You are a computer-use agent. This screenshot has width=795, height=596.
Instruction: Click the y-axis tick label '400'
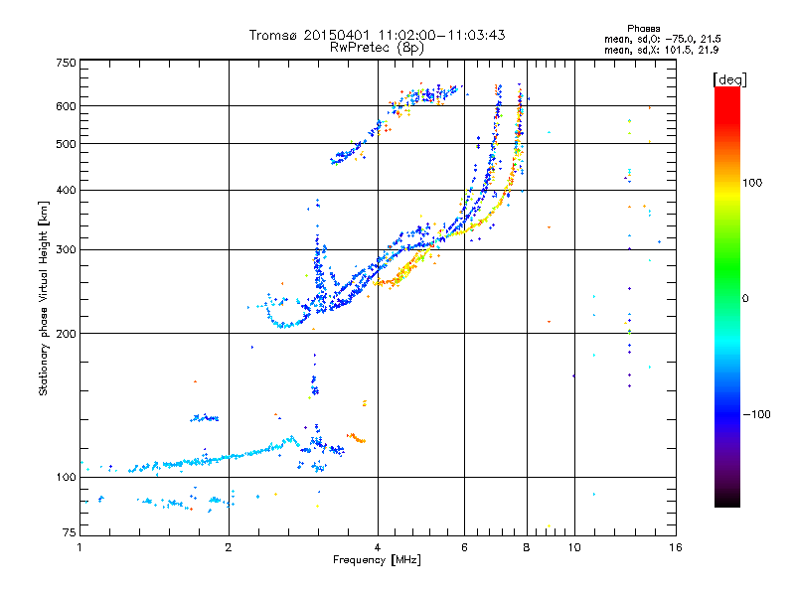pyautogui.click(x=66, y=191)
